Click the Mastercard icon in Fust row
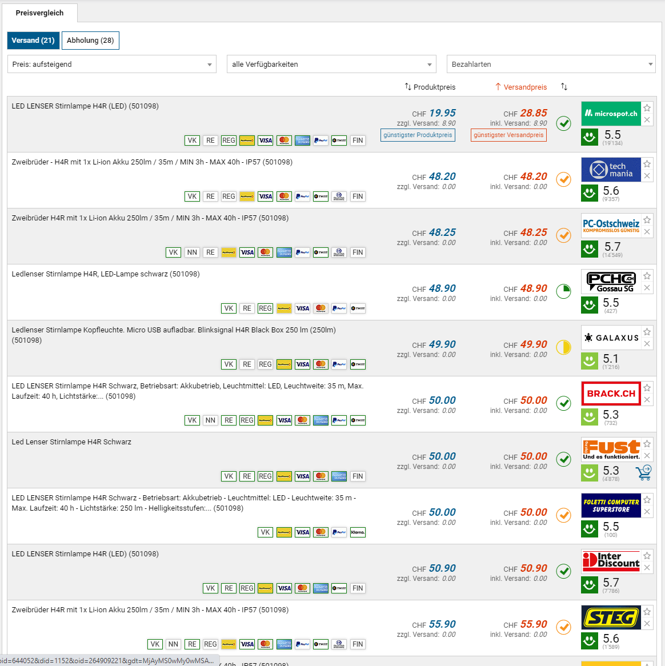The height and width of the screenshot is (666, 665). [321, 476]
